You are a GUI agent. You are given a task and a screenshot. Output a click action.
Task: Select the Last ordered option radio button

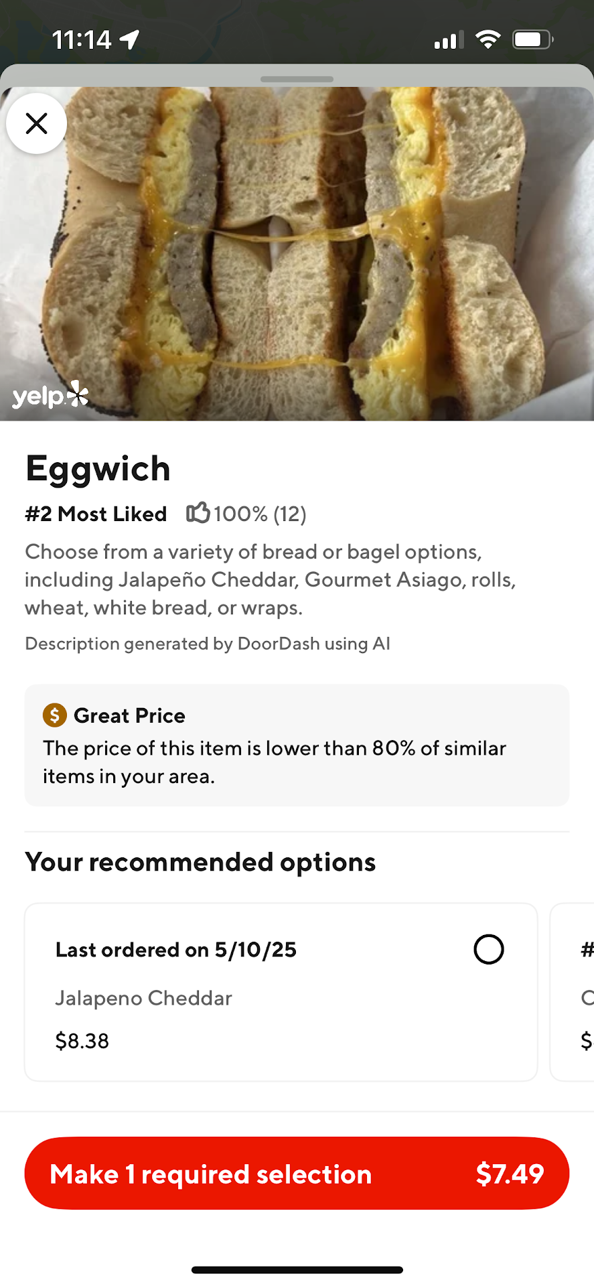[x=488, y=949]
